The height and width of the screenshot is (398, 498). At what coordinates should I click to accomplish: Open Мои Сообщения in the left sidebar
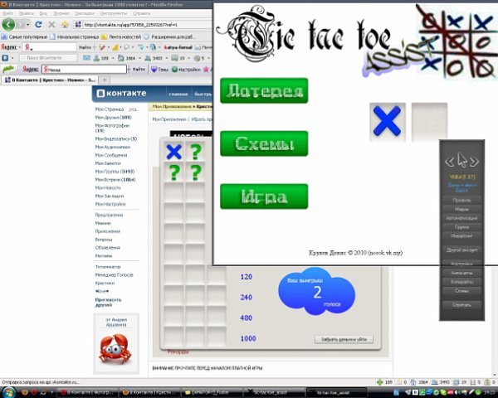111,154
